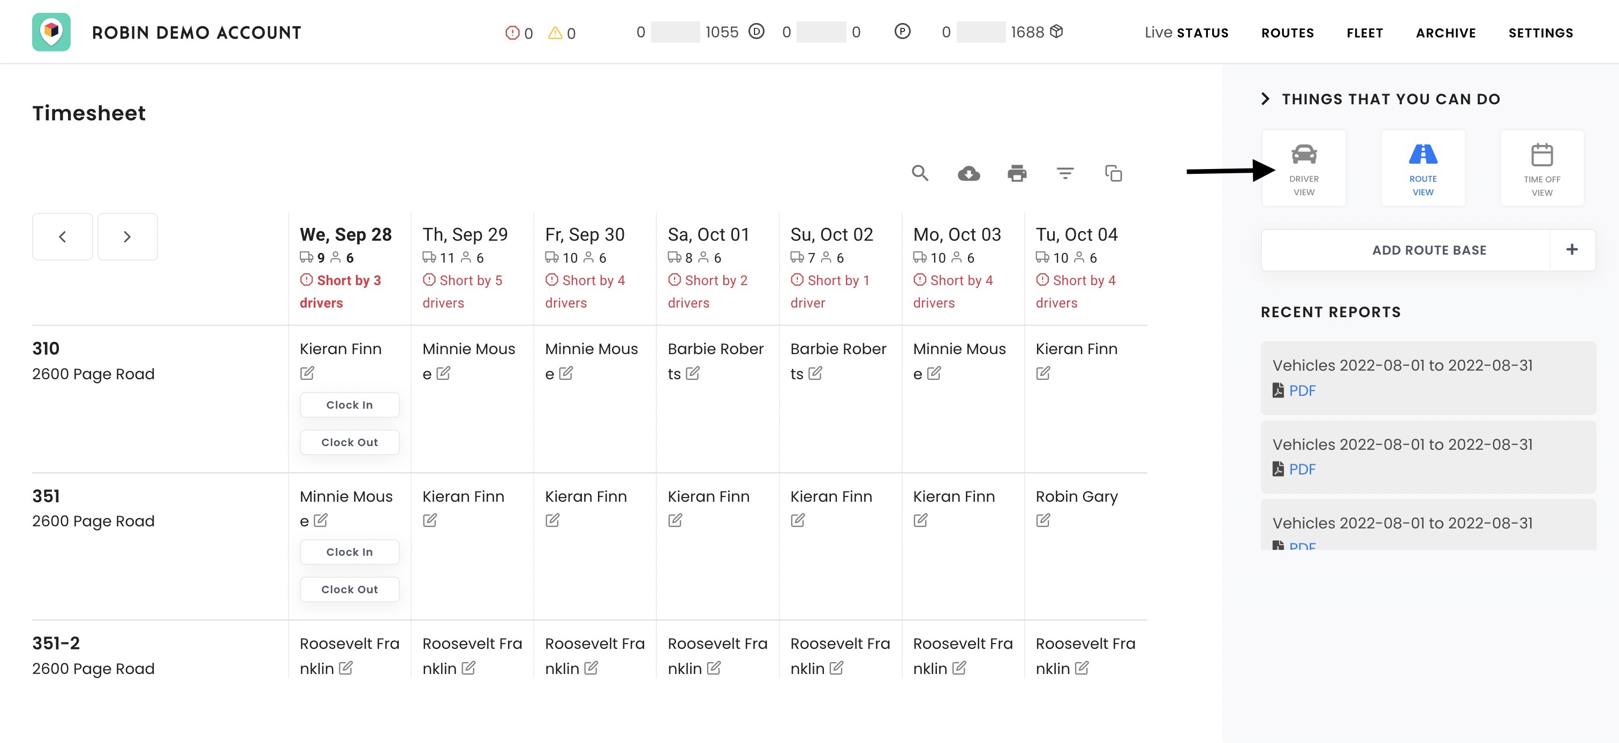Go to previous week arrow

62,237
